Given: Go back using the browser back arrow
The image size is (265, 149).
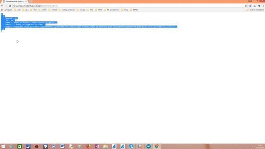Looking at the screenshot, I should point(2,6).
